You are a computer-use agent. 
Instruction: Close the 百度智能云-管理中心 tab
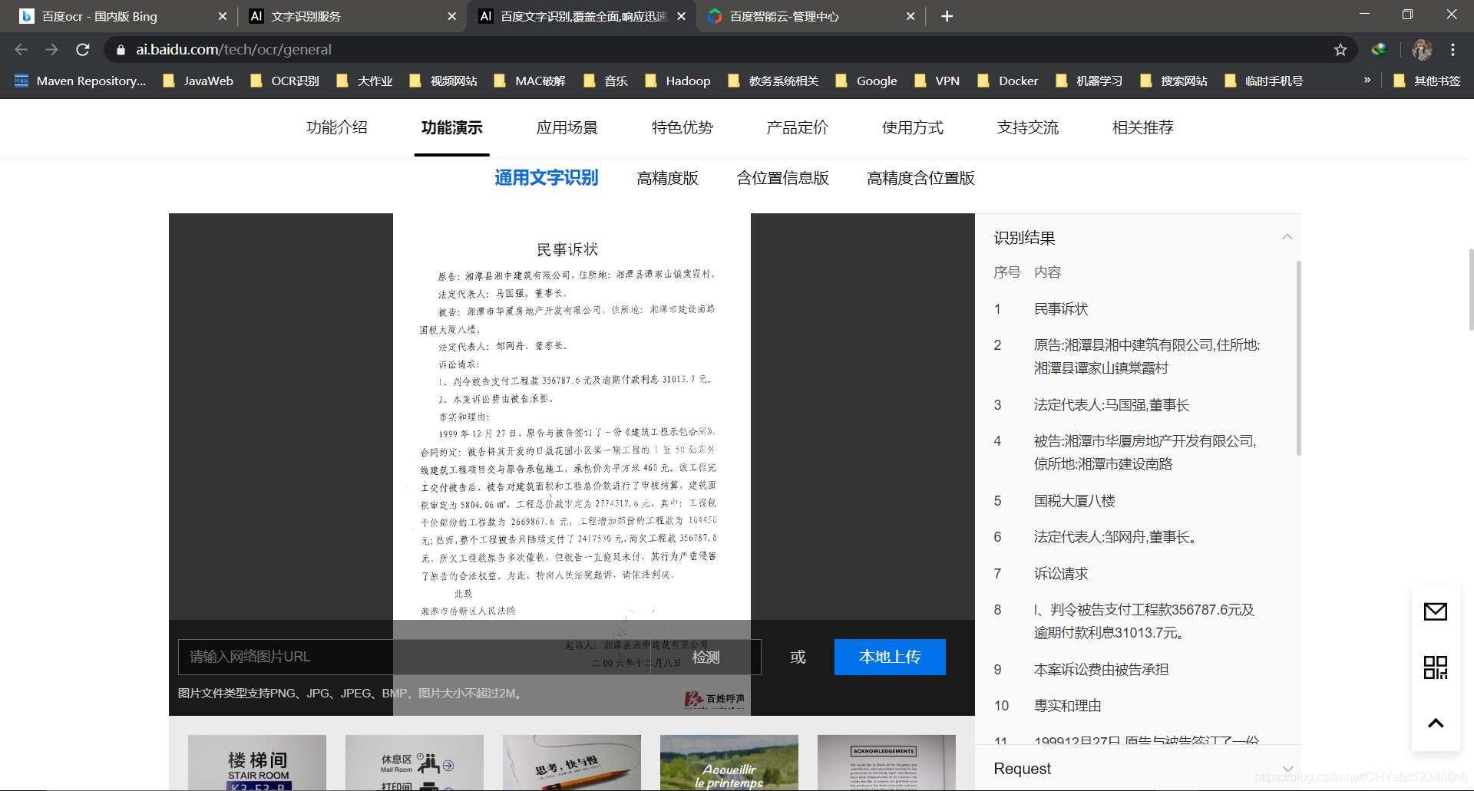pyautogui.click(x=911, y=16)
